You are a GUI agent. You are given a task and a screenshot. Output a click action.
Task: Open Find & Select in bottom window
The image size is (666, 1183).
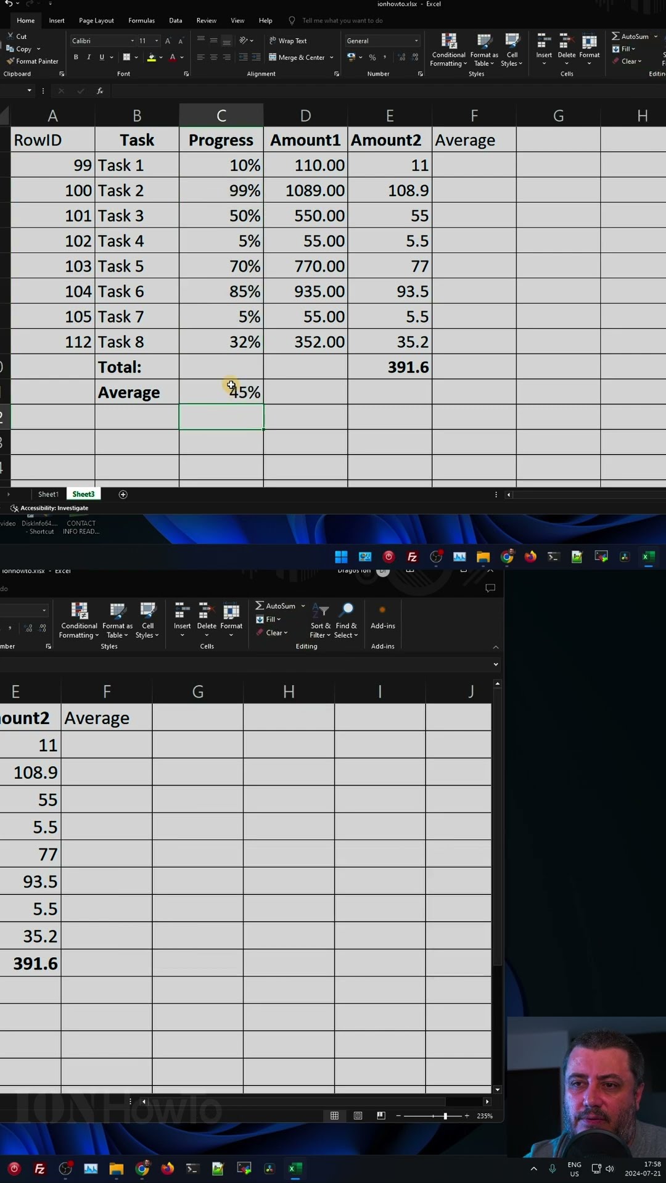(x=346, y=620)
